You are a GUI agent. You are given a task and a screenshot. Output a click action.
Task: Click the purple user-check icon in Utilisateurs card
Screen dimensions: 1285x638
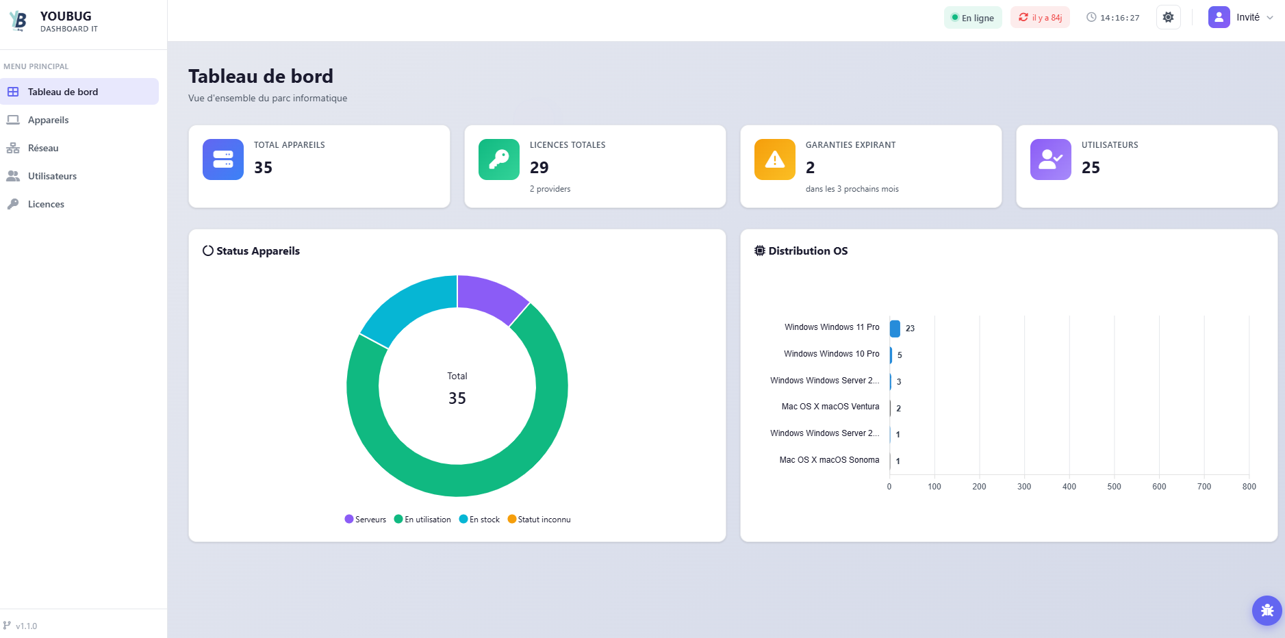[1051, 159]
